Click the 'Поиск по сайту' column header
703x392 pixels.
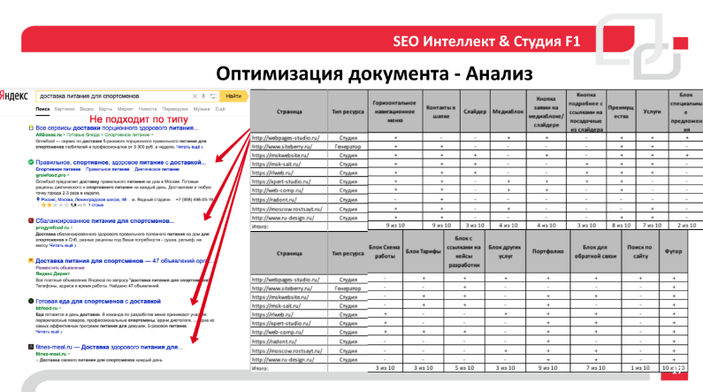point(640,251)
